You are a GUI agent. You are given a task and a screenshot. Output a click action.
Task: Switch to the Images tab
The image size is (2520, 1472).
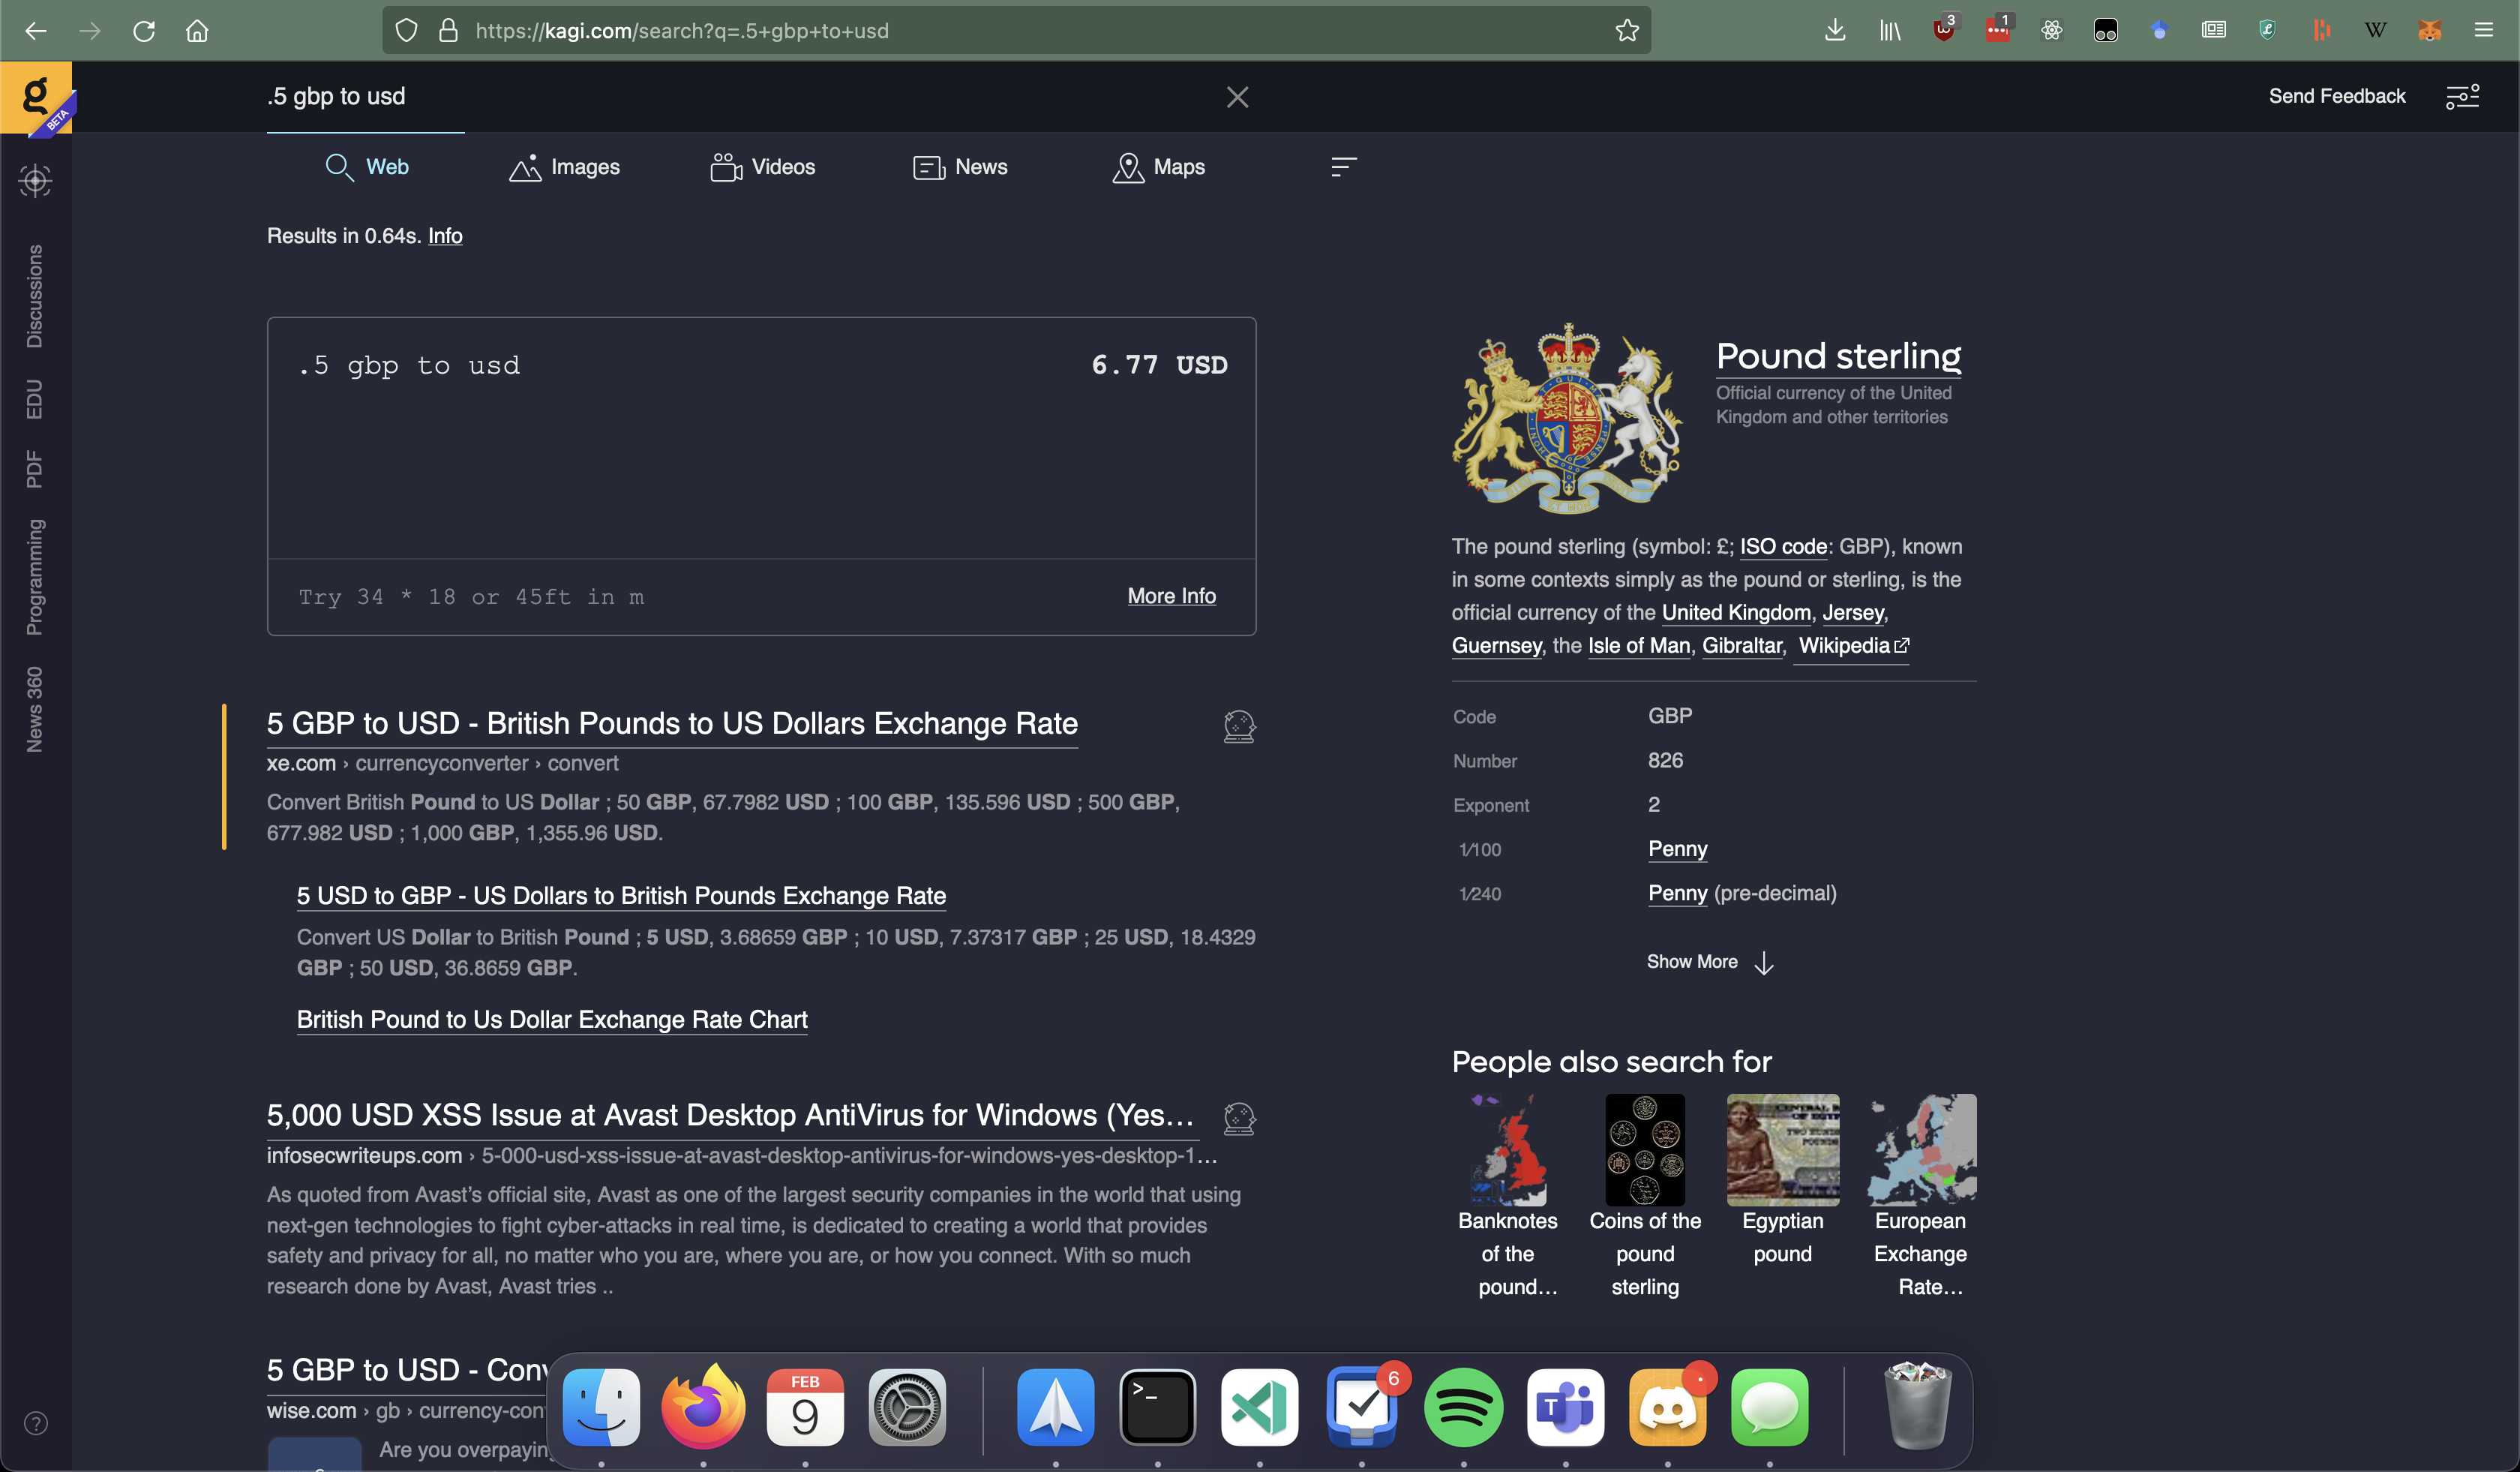pyautogui.click(x=565, y=167)
